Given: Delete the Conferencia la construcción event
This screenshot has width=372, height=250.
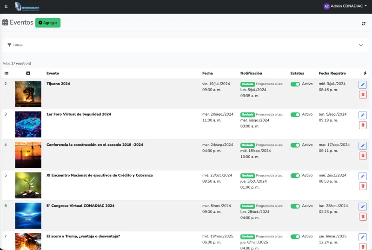Looking at the screenshot, I should point(363,156).
